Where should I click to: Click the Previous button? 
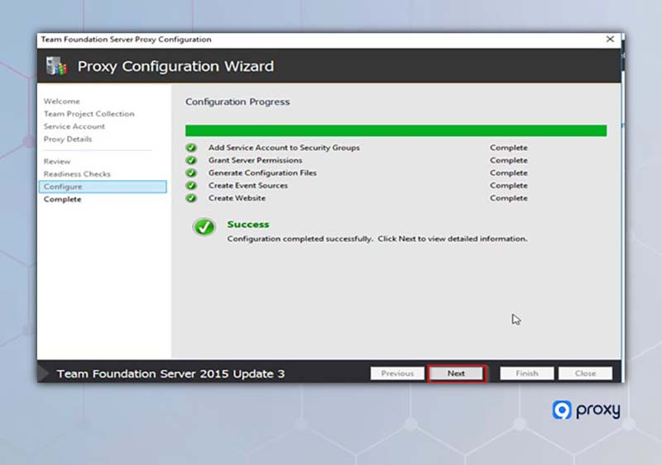397,373
